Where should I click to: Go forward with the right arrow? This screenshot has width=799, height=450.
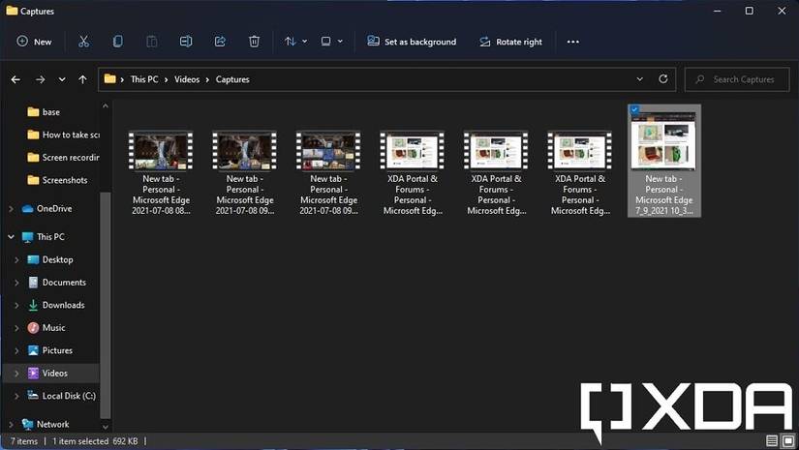point(41,79)
